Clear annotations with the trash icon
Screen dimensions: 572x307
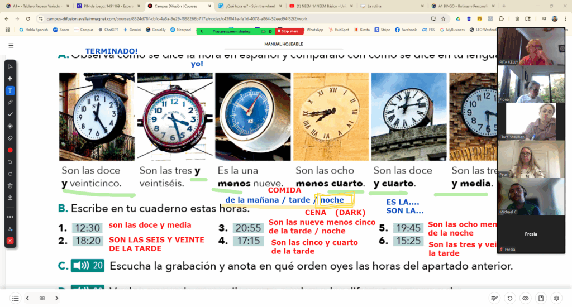tap(10, 185)
